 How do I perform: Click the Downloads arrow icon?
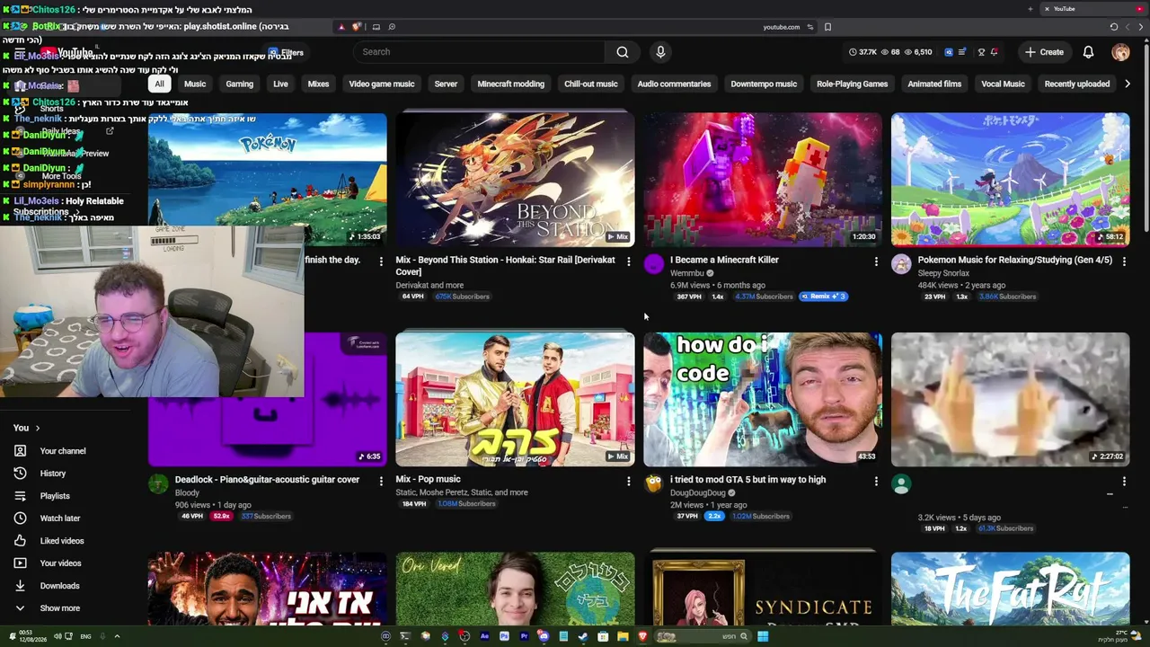pos(20,586)
